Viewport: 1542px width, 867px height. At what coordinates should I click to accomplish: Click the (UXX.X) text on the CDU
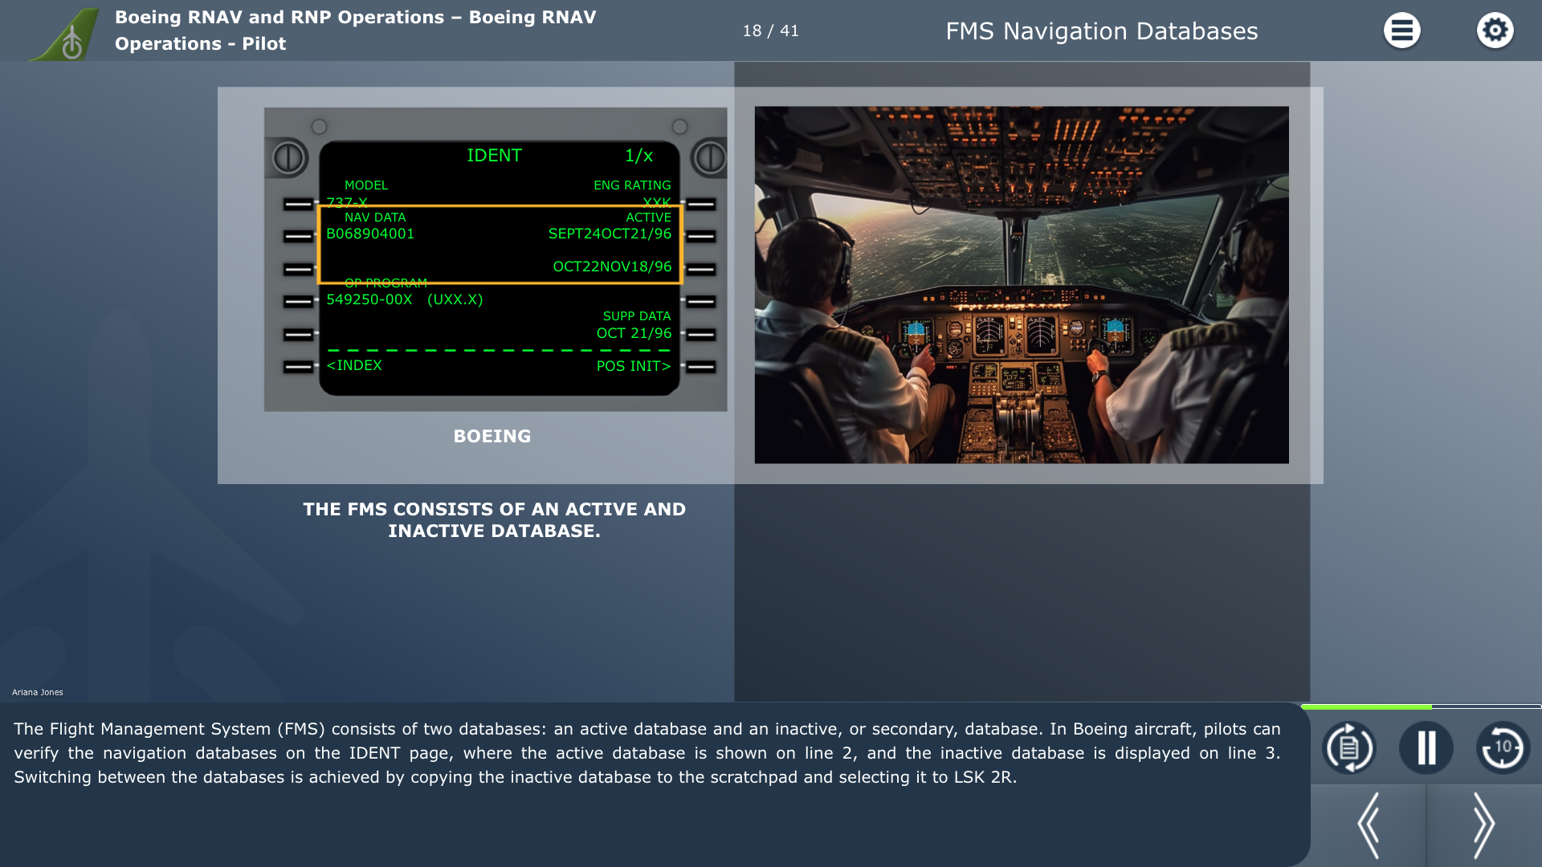pos(455,299)
